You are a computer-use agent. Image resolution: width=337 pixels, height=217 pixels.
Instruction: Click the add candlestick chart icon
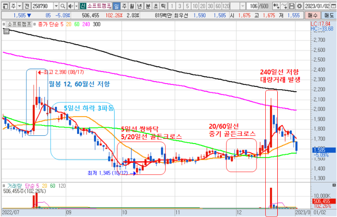point(276,6)
